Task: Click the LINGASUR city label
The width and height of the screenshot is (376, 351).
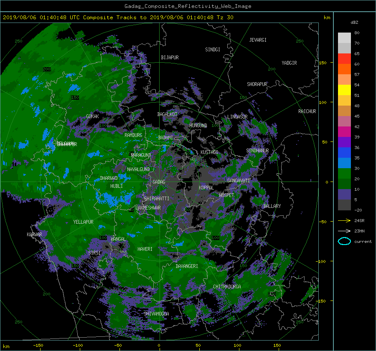Action: pyautogui.click(x=237, y=117)
